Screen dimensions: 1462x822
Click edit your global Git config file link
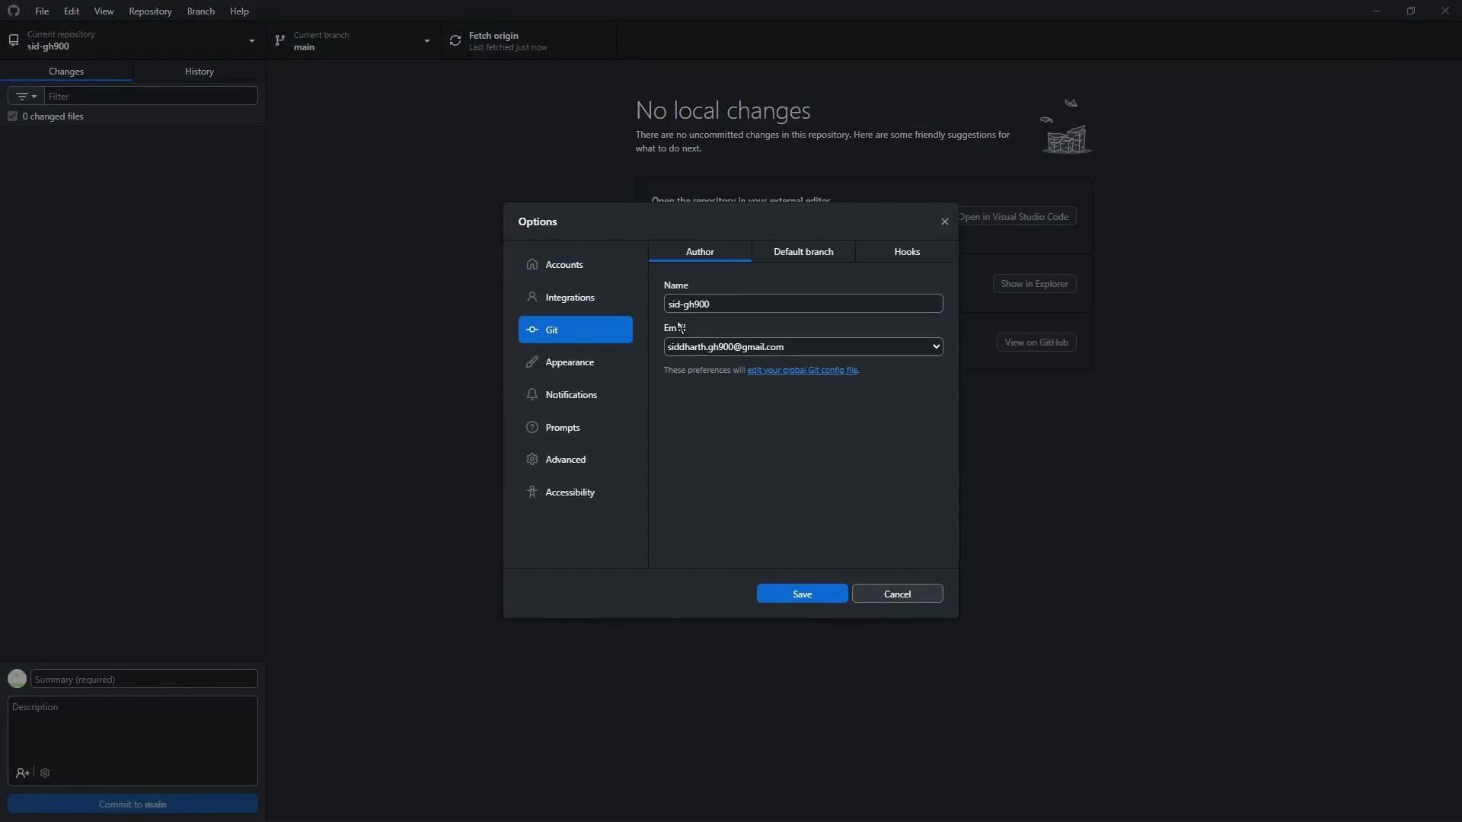point(803,370)
